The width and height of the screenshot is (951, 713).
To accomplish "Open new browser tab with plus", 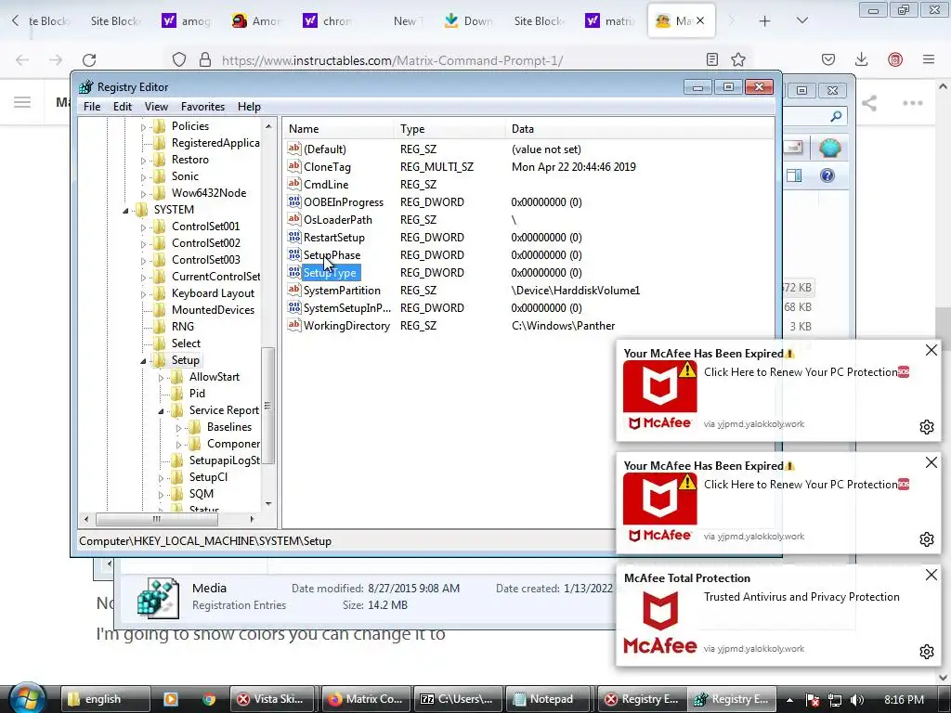I will (765, 21).
